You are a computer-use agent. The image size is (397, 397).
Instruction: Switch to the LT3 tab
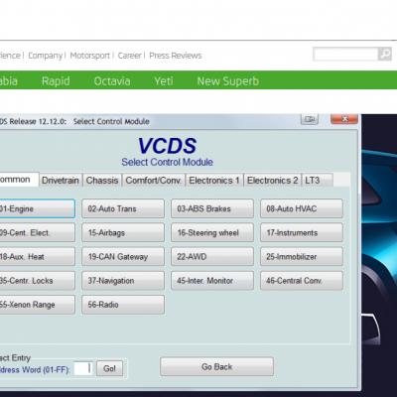pyautogui.click(x=317, y=181)
